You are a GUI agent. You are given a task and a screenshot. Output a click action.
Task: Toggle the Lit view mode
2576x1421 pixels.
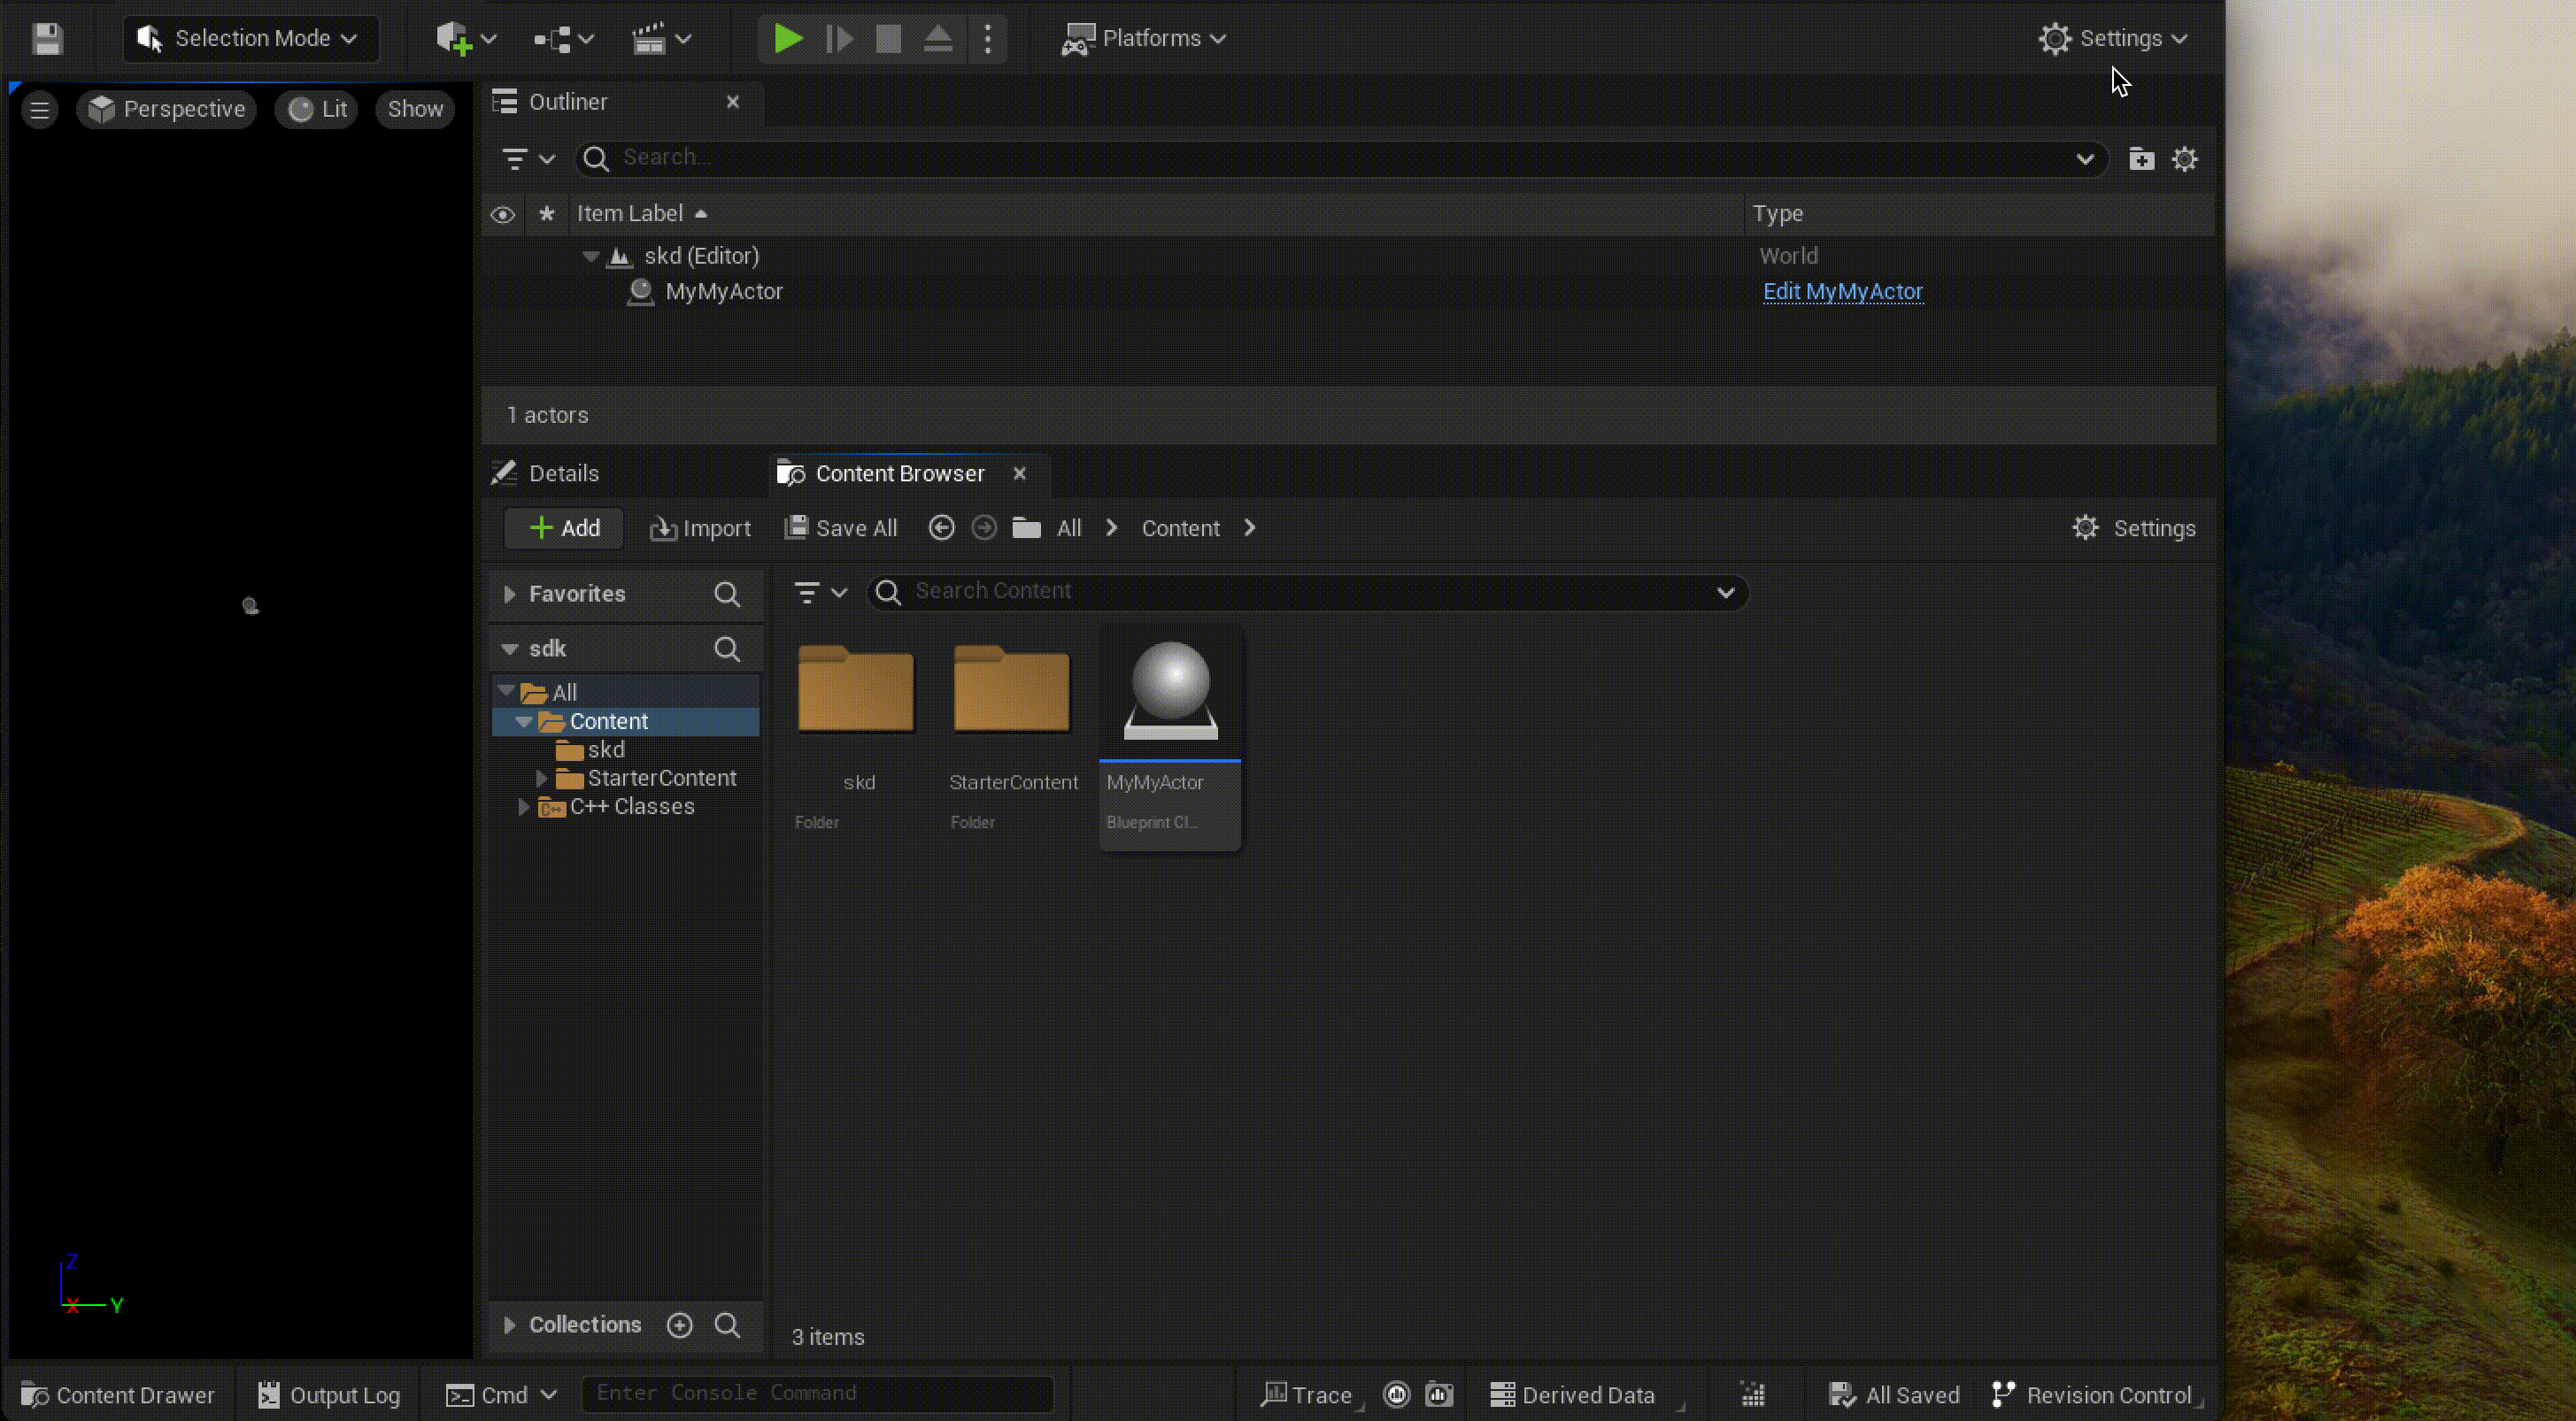pos(316,109)
